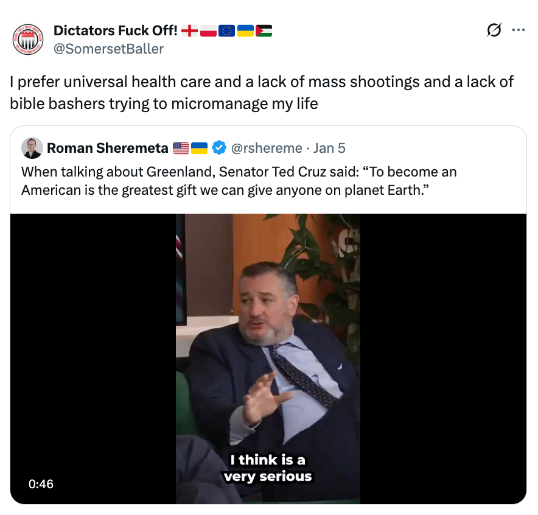Viewport: 538px width, 515px height.
Task: Click the SomersetBaller profile avatar
Action: point(28,40)
